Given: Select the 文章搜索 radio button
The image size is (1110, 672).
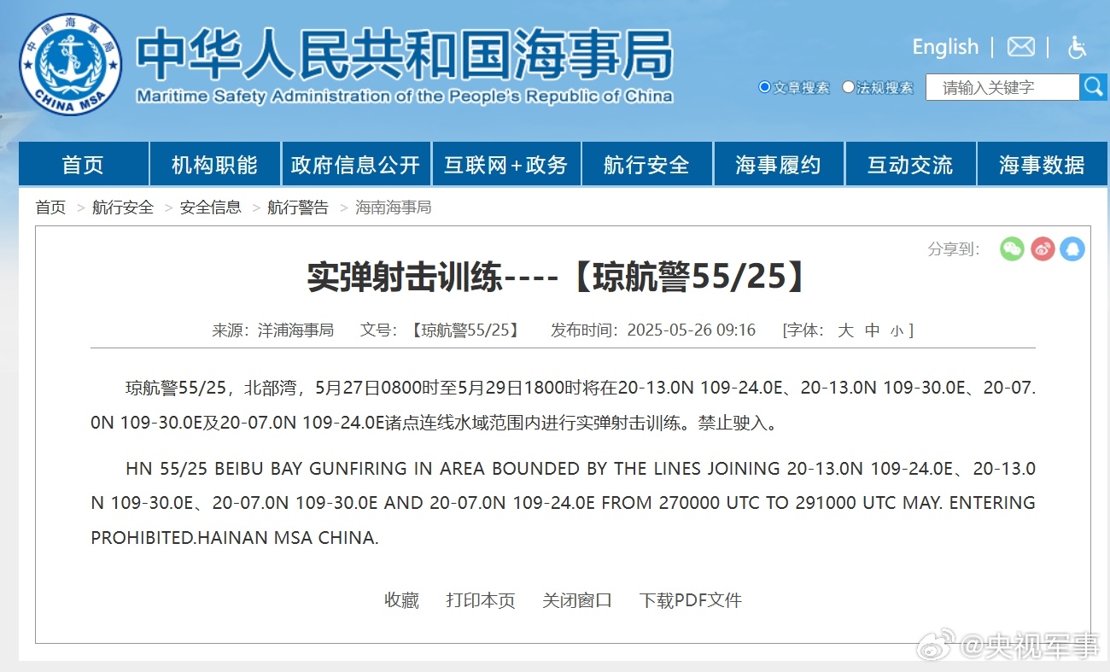Looking at the screenshot, I should click(x=764, y=86).
